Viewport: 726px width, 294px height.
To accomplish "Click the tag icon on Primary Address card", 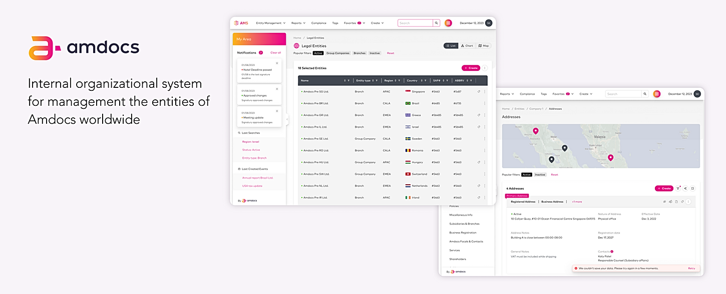I will click(x=682, y=202).
